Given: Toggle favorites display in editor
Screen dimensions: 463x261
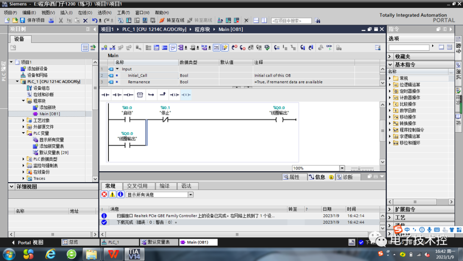Looking at the screenshot, I should [225, 48].
